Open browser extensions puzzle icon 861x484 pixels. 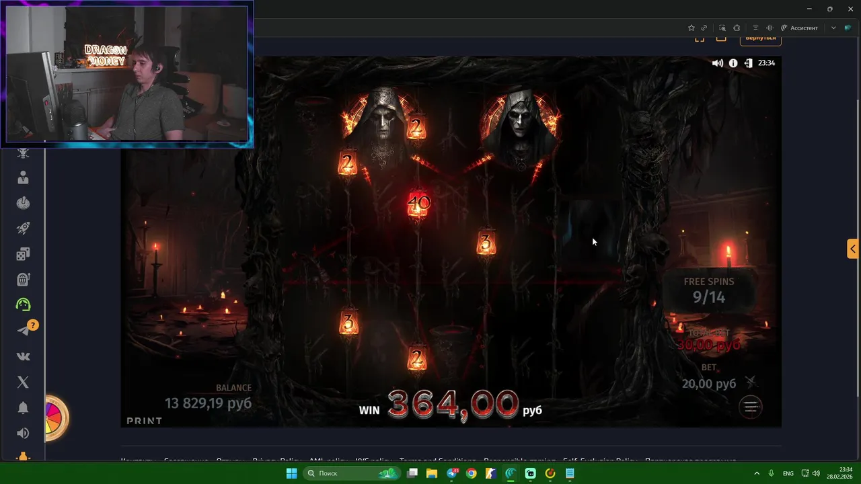pyautogui.click(x=737, y=28)
